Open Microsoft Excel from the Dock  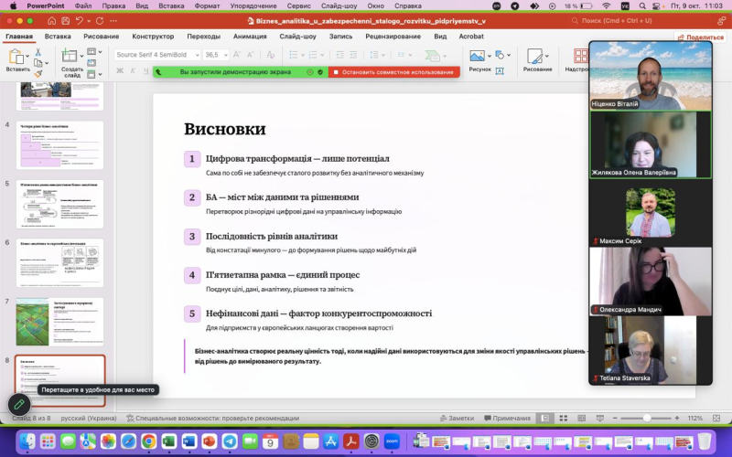(168, 441)
